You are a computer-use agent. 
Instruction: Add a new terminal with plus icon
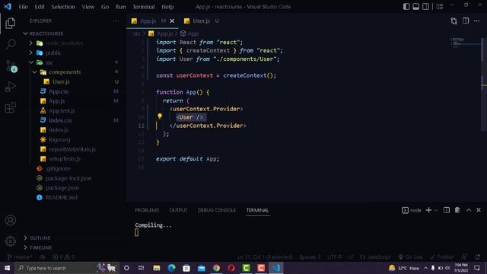(428, 210)
